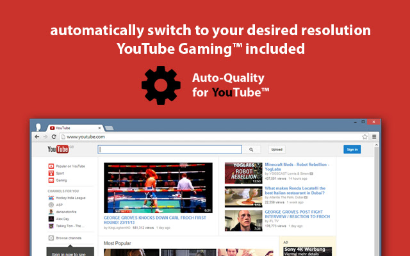Open the Groves post fight interview thumbnail

pos(243,220)
